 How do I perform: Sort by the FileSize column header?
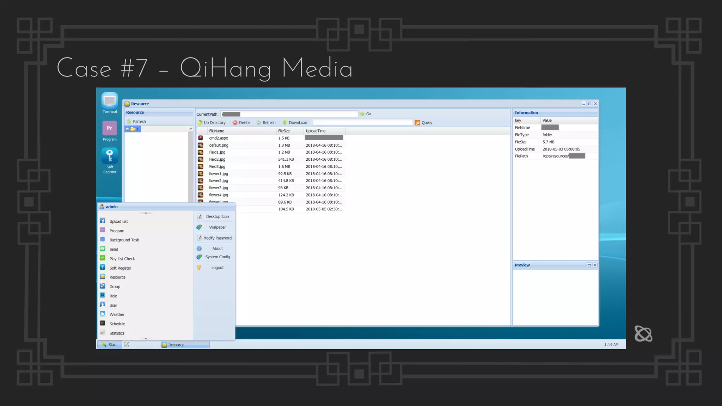tap(290, 131)
